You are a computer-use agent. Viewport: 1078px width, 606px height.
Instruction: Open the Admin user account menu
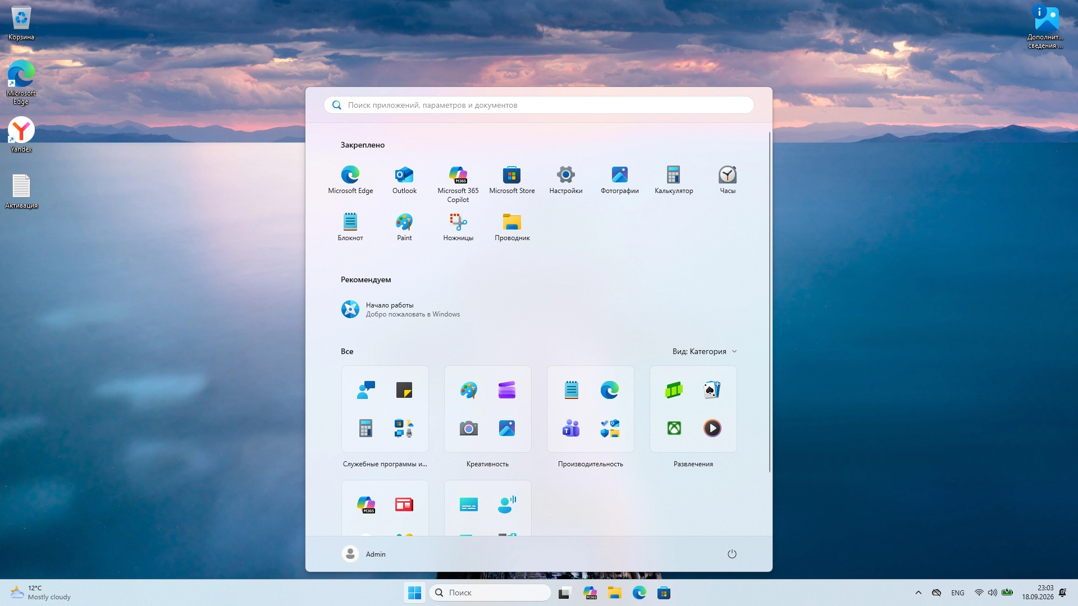pos(364,554)
